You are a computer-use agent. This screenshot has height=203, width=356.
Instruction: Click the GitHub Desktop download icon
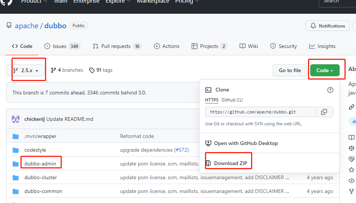pyautogui.click(x=208, y=143)
